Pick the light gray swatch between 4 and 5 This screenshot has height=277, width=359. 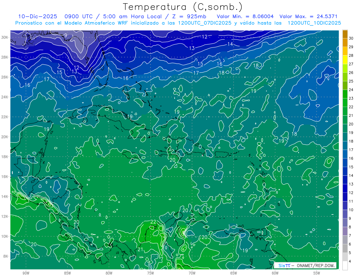click(345, 257)
